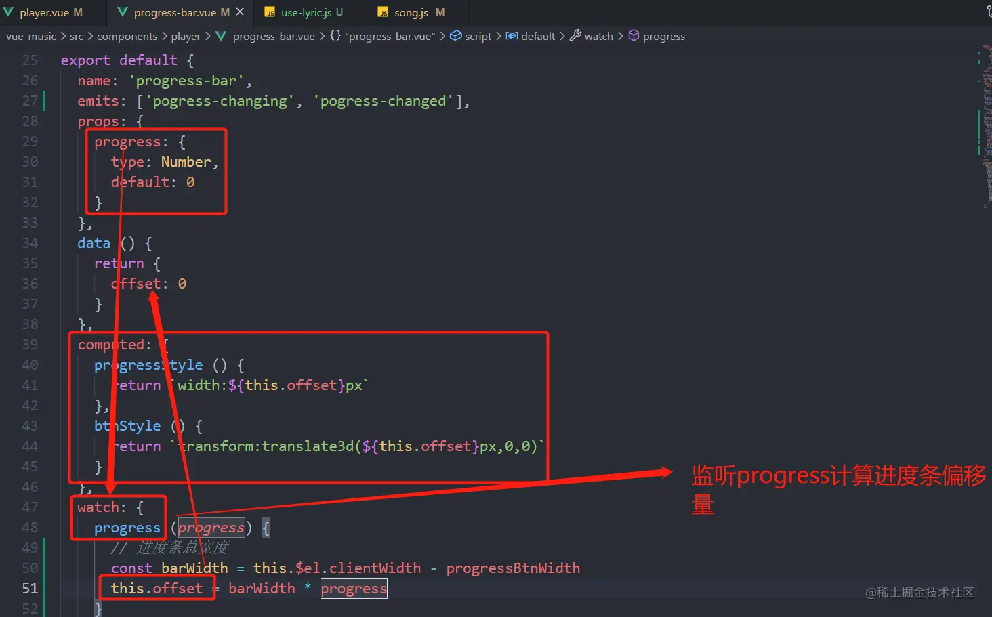Click variable icon before default breadcrumb
This screenshot has width=992, height=617.
coord(512,36)
